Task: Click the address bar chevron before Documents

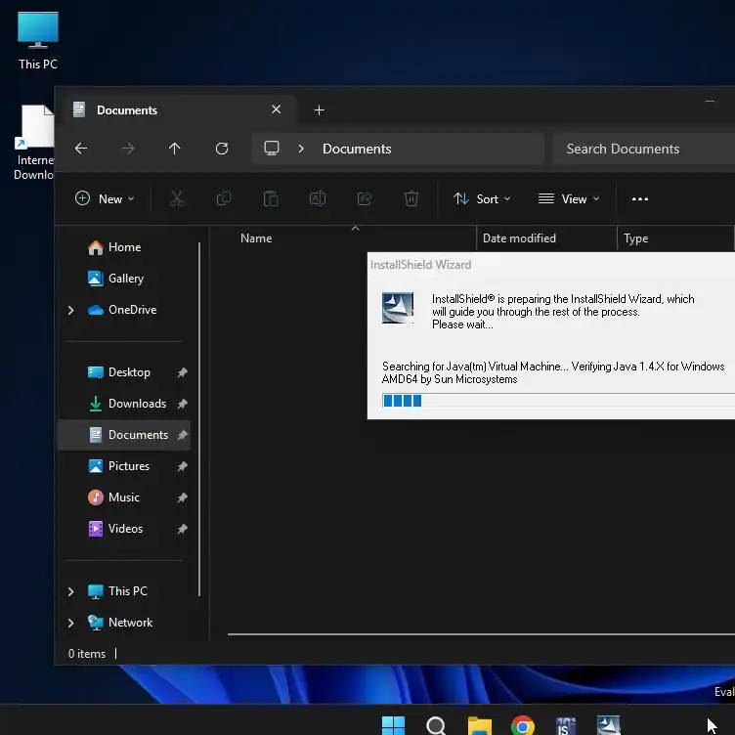Action: (301, 149)
